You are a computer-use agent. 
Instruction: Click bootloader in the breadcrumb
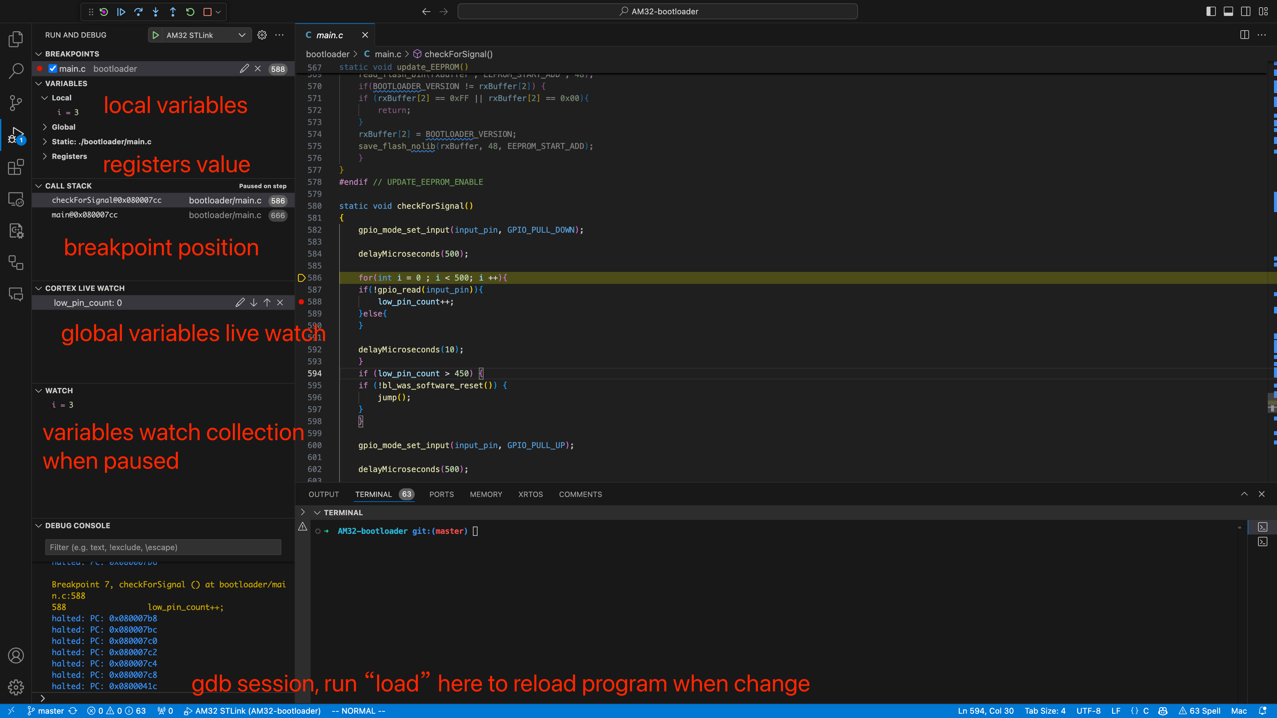point(328,54)
